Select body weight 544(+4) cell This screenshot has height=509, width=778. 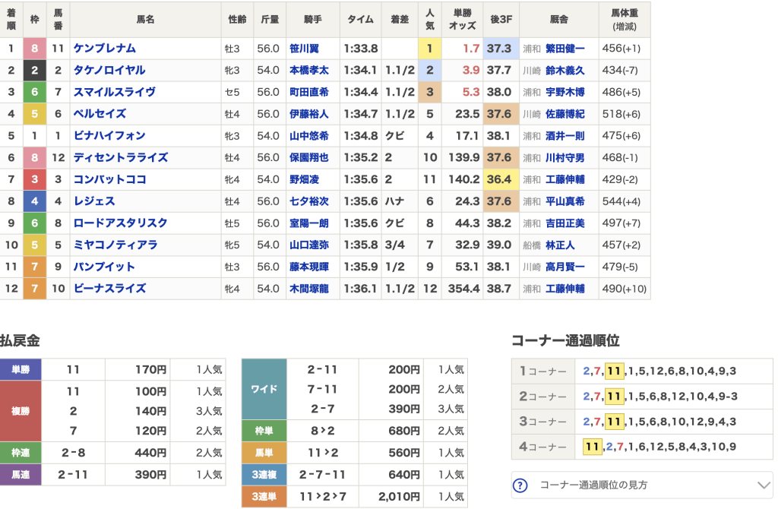(x=625, y=201)
